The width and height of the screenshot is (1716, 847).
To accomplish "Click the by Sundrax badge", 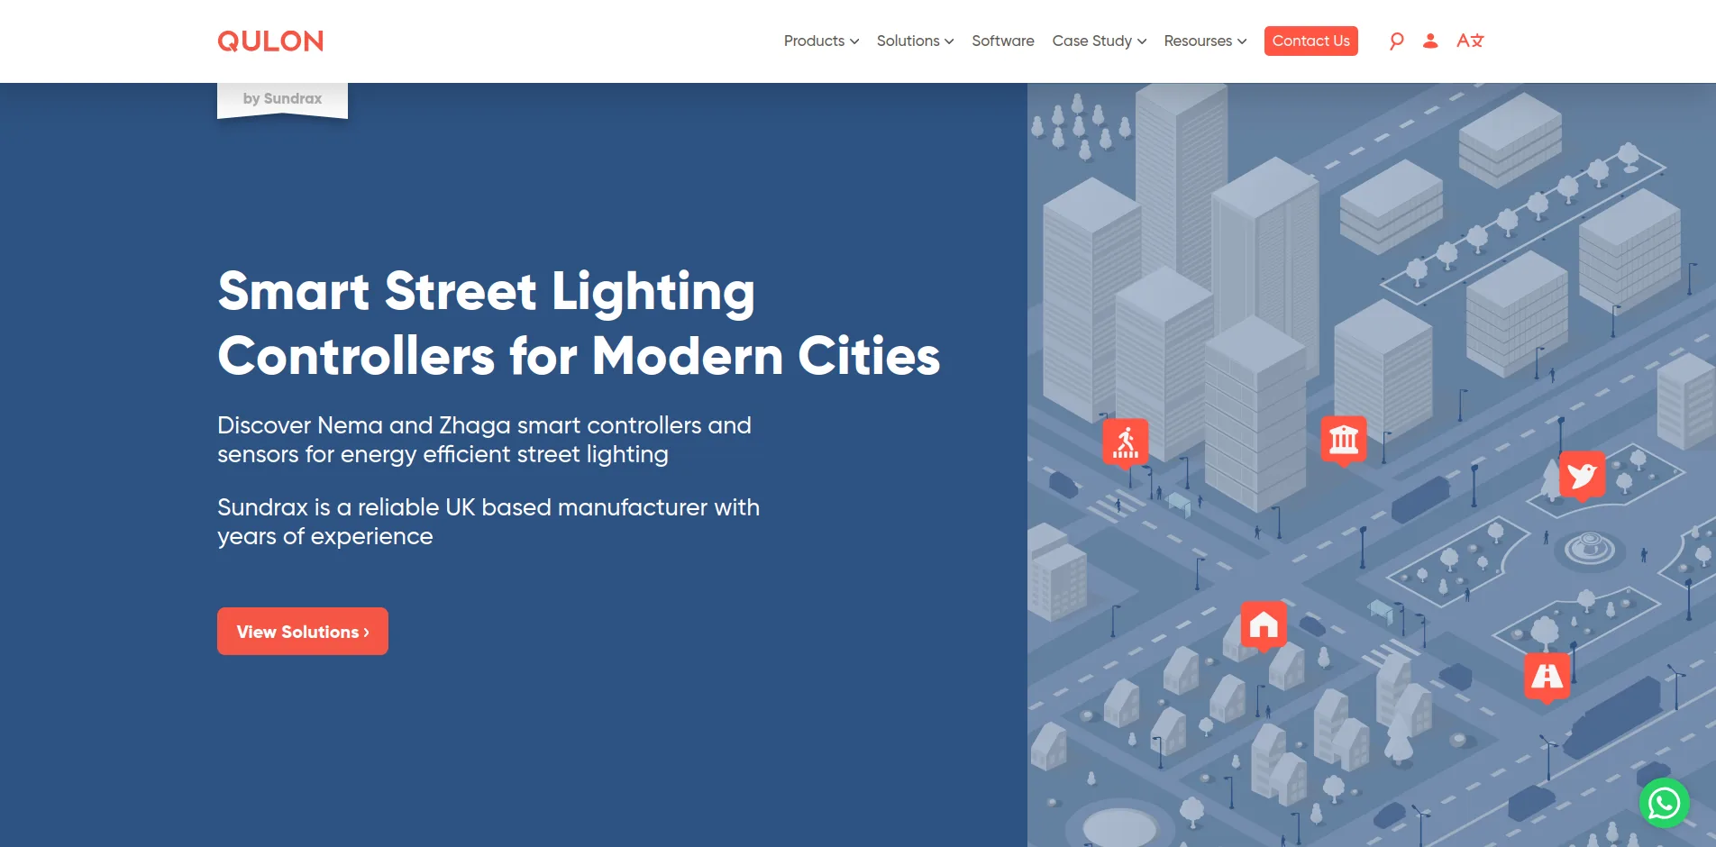I will (282, 99).
